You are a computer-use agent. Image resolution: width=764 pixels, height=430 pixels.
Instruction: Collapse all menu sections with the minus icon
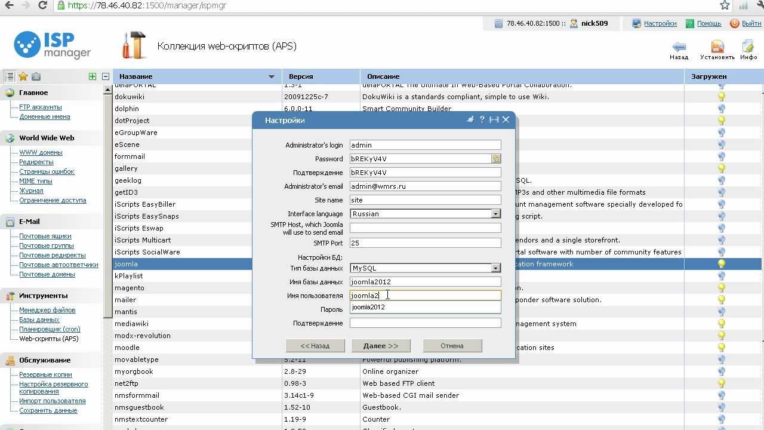click(106, 76)
